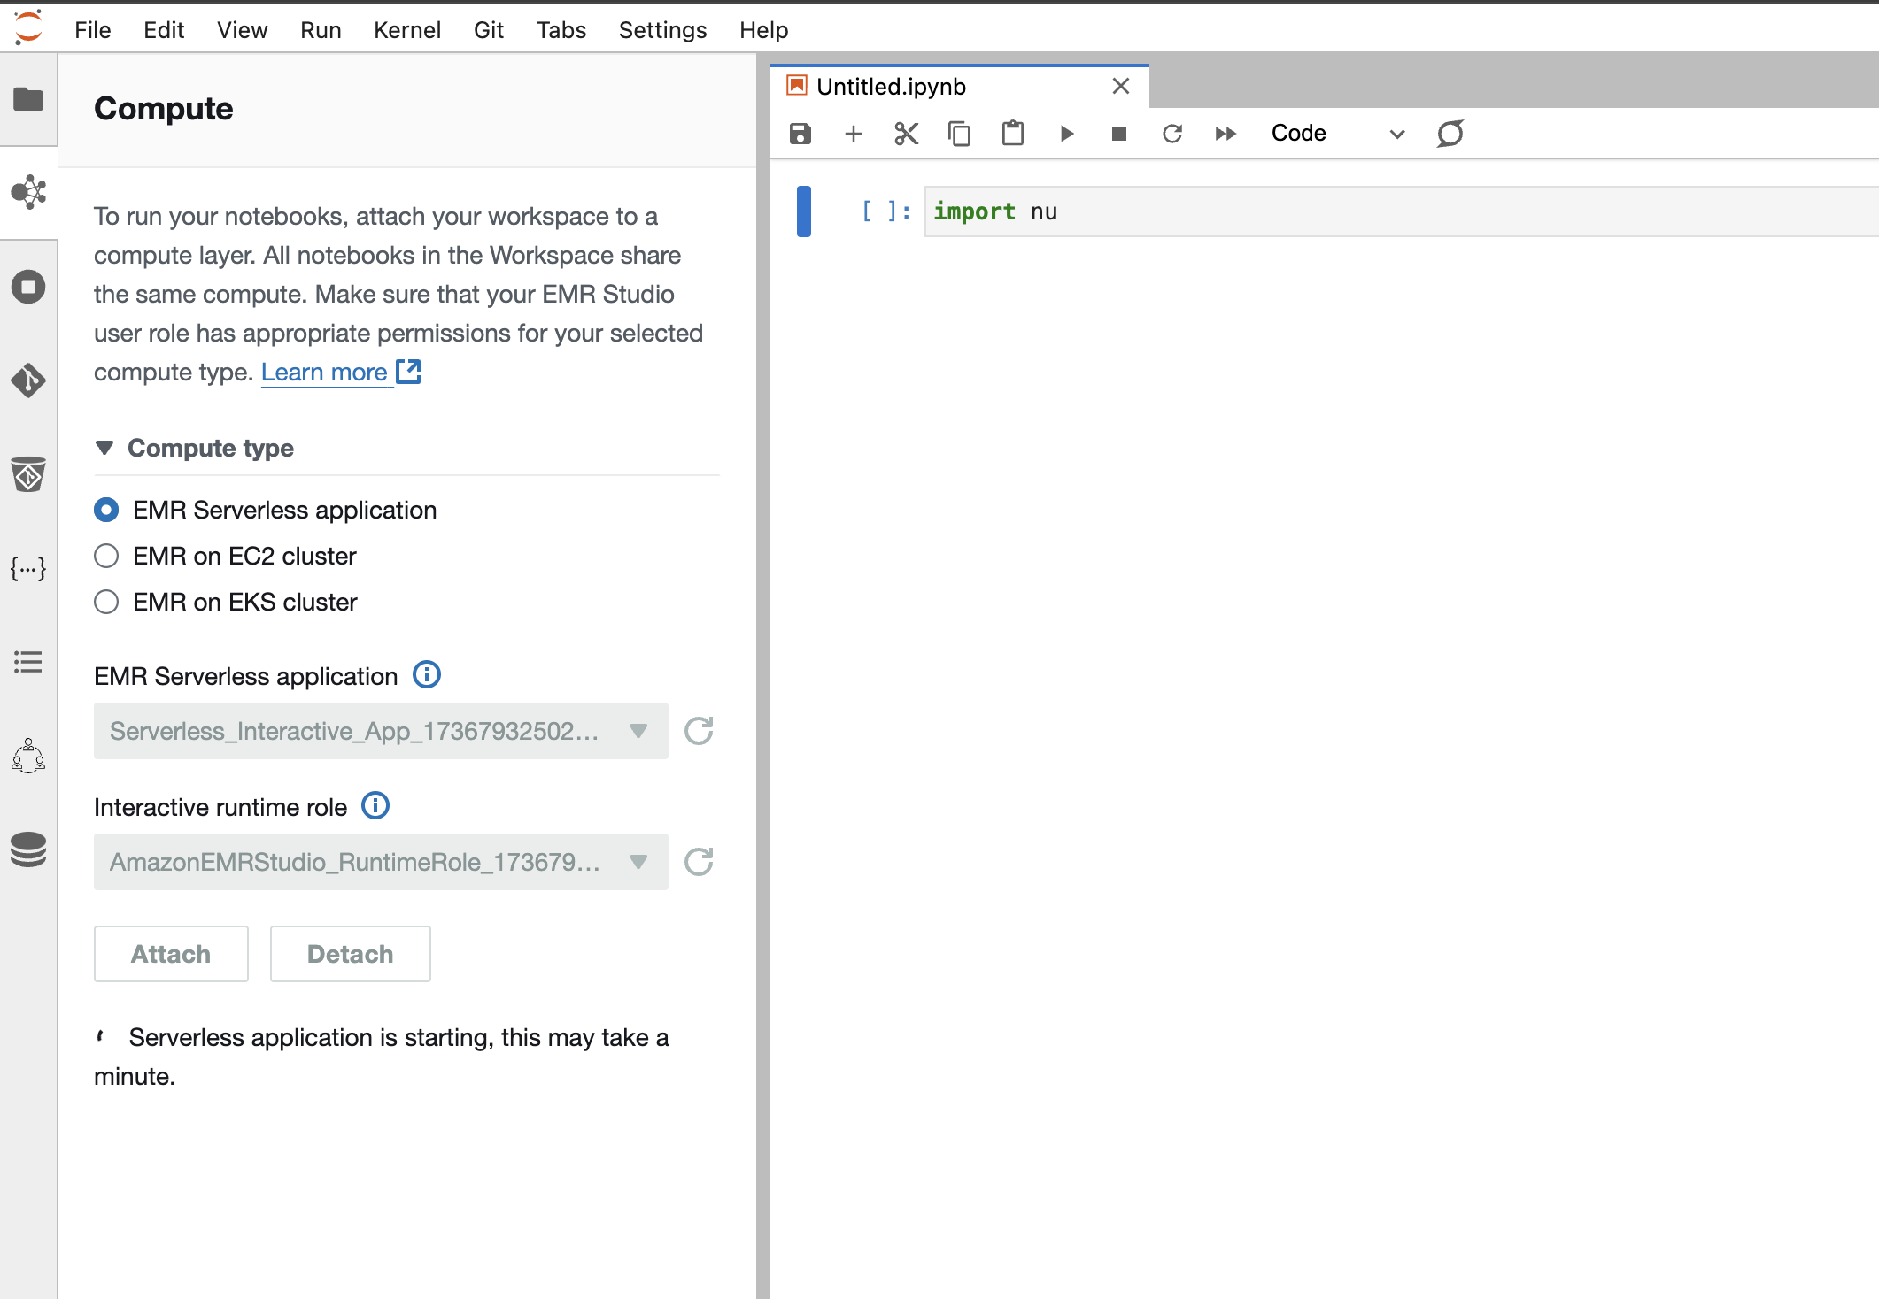This screenshot has width=1879, height=1299.
Task: Click the Detach button
Action: 351,954
